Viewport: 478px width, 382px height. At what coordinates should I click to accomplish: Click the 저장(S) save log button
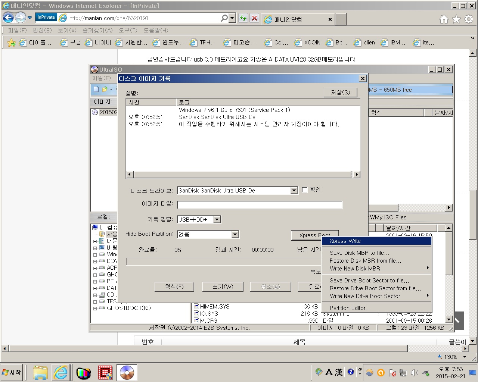[x=341, y=92]
